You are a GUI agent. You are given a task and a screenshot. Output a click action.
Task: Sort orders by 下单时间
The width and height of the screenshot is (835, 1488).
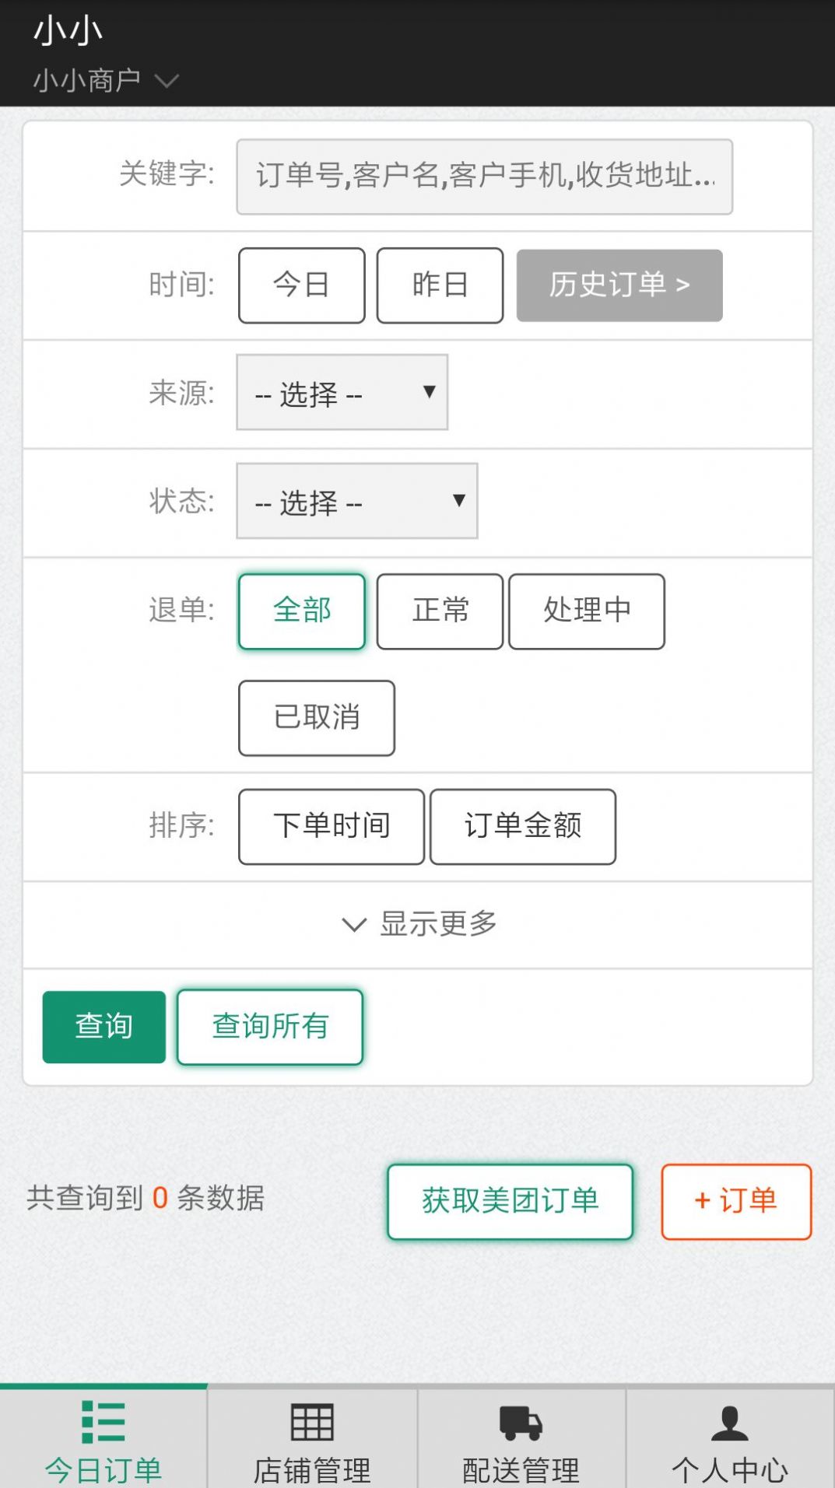click(x=331, y=827)
